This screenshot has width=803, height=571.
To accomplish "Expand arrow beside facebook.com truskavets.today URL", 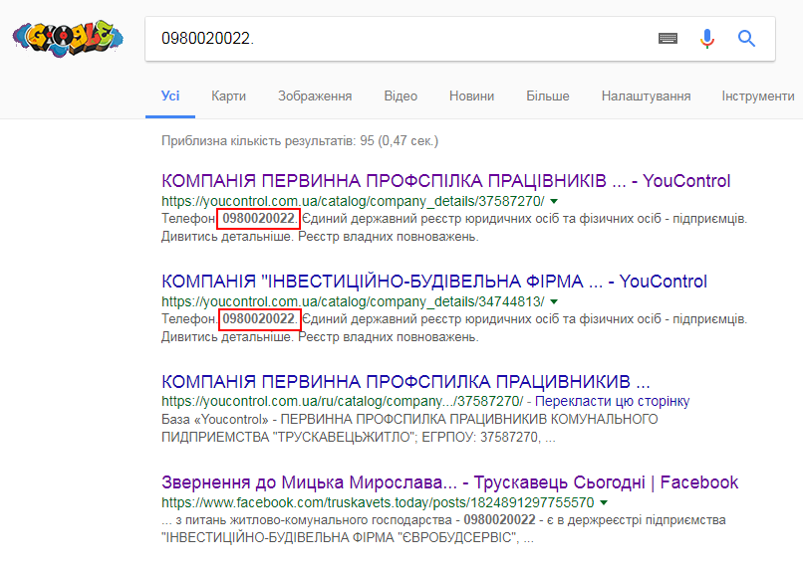I will coord(604,503).
